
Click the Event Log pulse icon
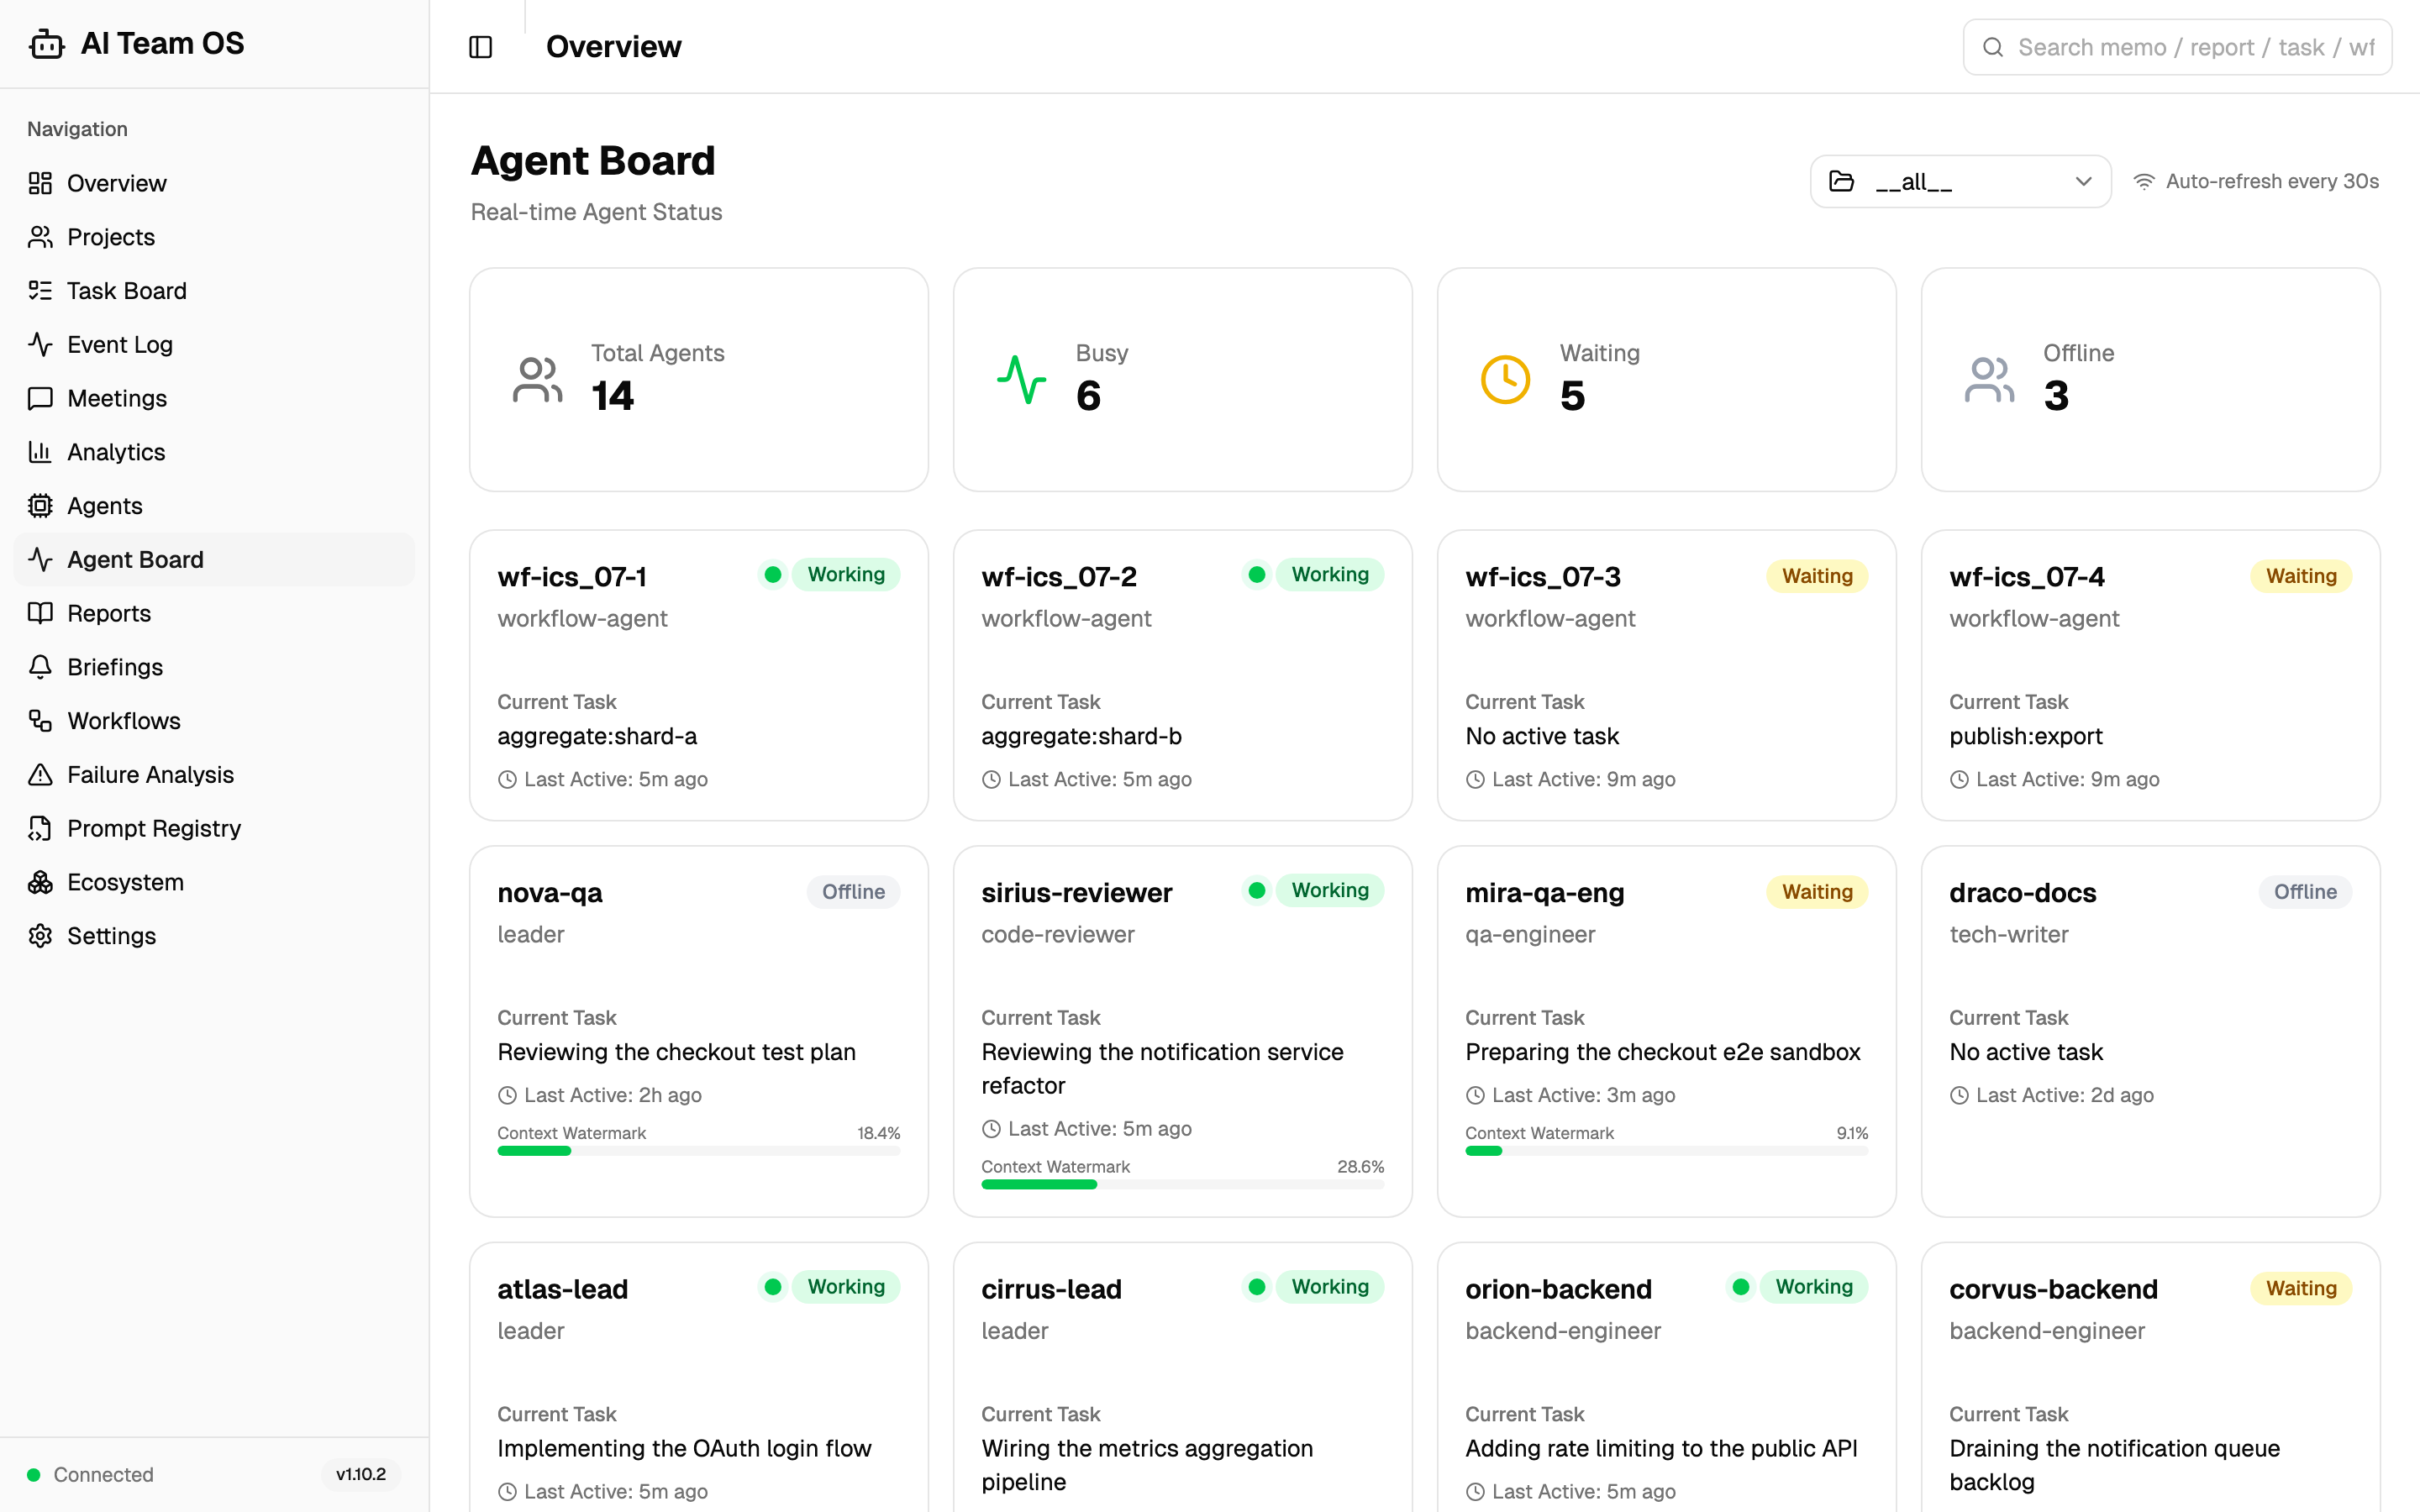(40, 345)
